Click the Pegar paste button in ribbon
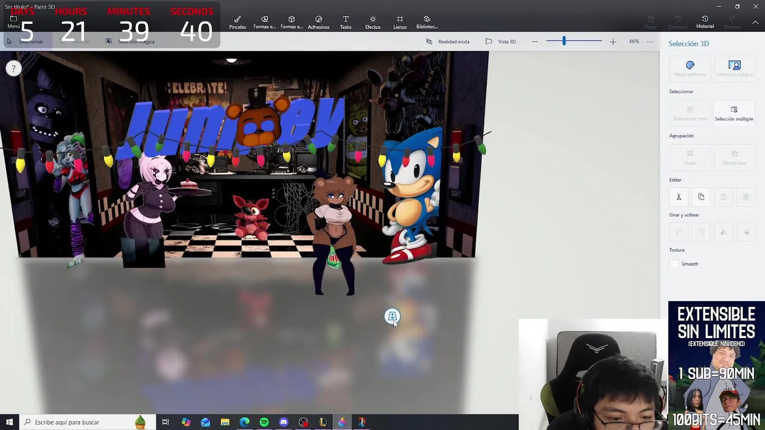 (651, 23)
